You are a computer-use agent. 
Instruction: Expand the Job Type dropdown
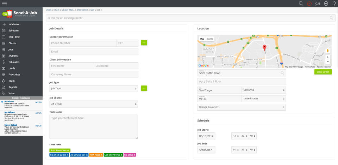coord(94,89)
